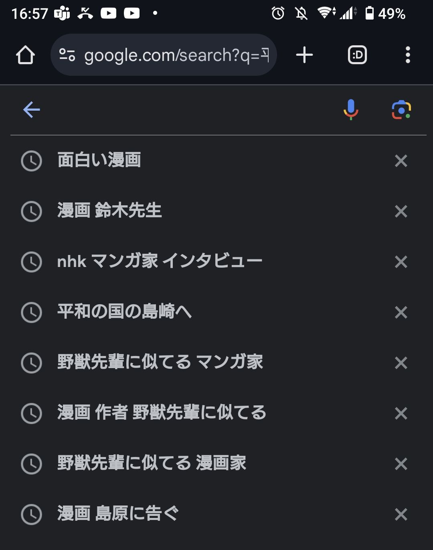Tap the site info icon in address bar
433x550 pixels.
point(67,55)
